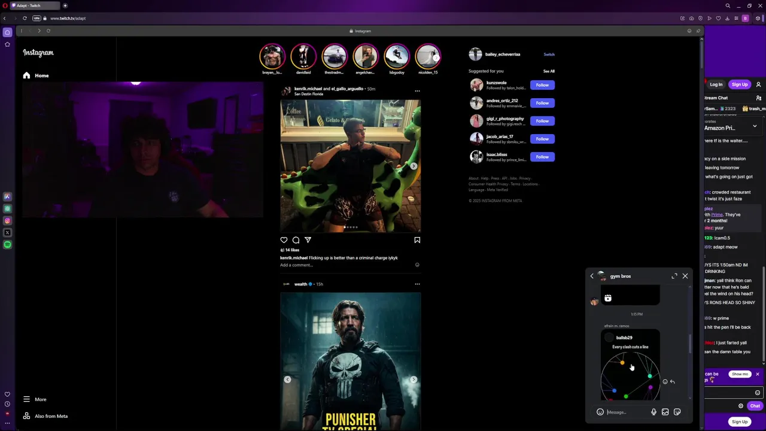This screenshot has width=766, height=431.
Task: Click See All suggestions
Action: tap(549, 71)
